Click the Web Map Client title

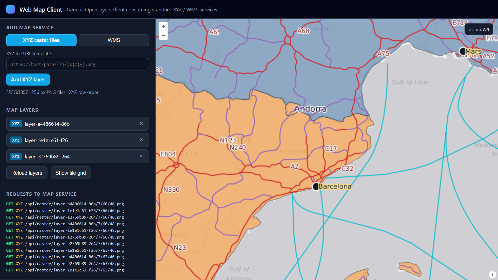tap(41, 10)
